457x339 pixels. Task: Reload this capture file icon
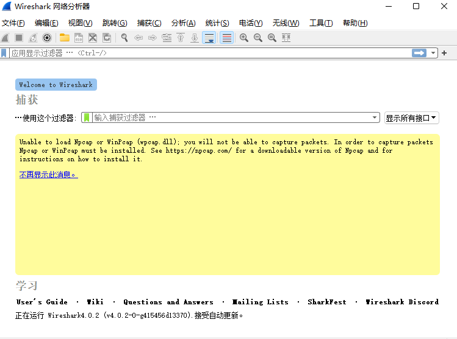click(107, 38)
